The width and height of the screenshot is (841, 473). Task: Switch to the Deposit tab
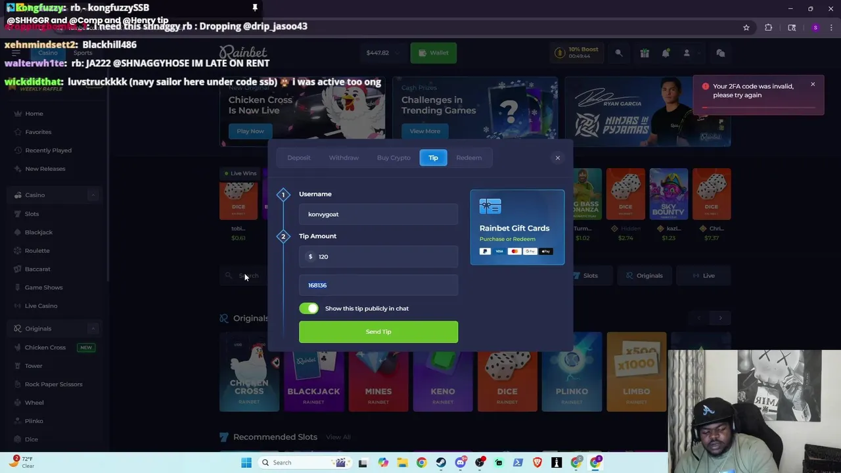299,158
